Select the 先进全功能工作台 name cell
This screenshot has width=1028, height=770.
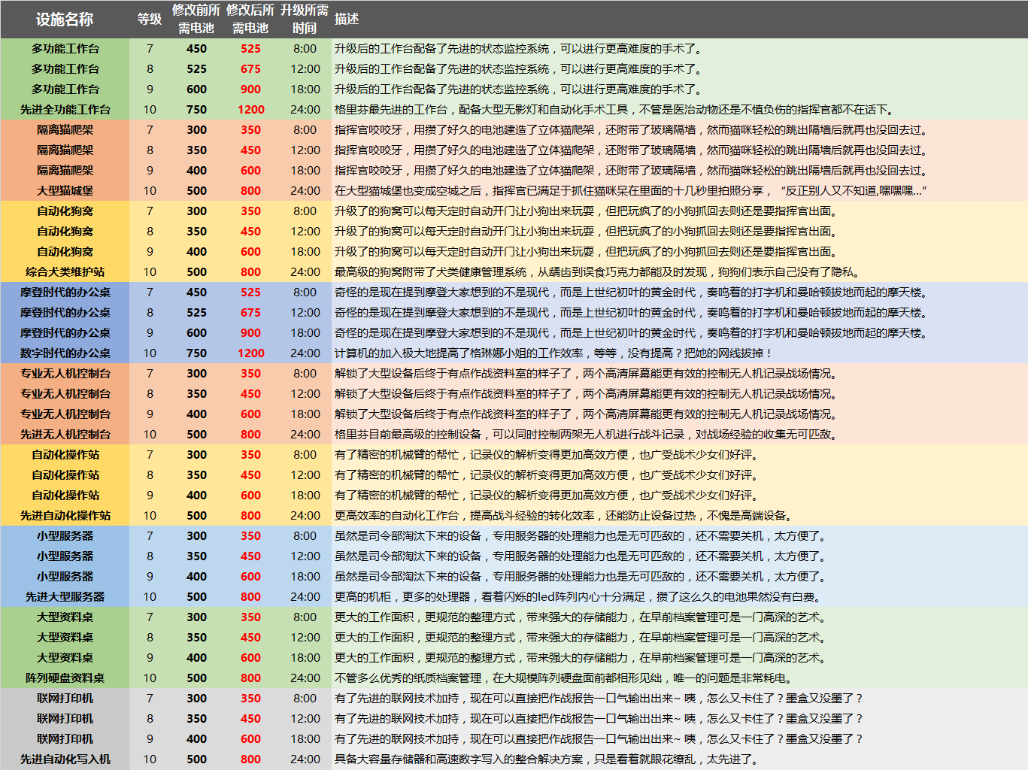tap(65, 110)
